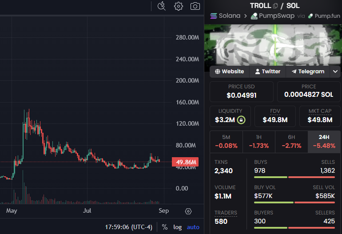Click the TRADERS 580 value
This screenshot has width=342, height=234.
[x=221, y=222]
